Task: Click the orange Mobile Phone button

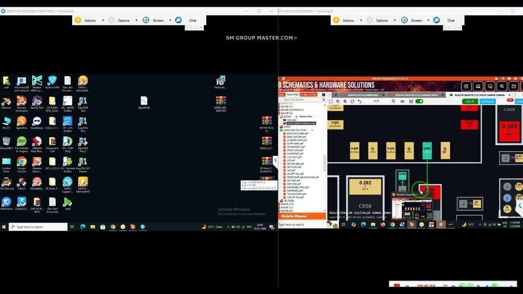Action: (302, 216)
